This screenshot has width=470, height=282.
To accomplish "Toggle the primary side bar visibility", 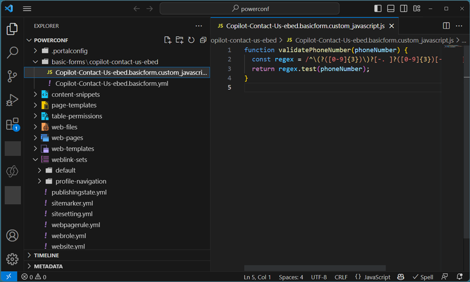I will pyautogui.click(x=378, y=9).
